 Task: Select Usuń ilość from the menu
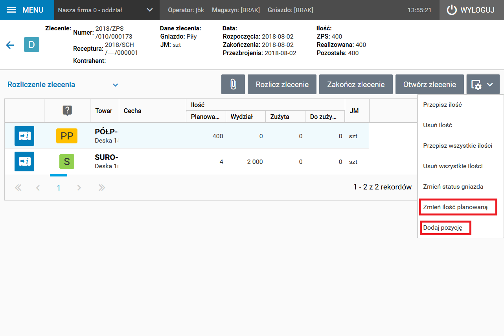click(x=460, y=125)
